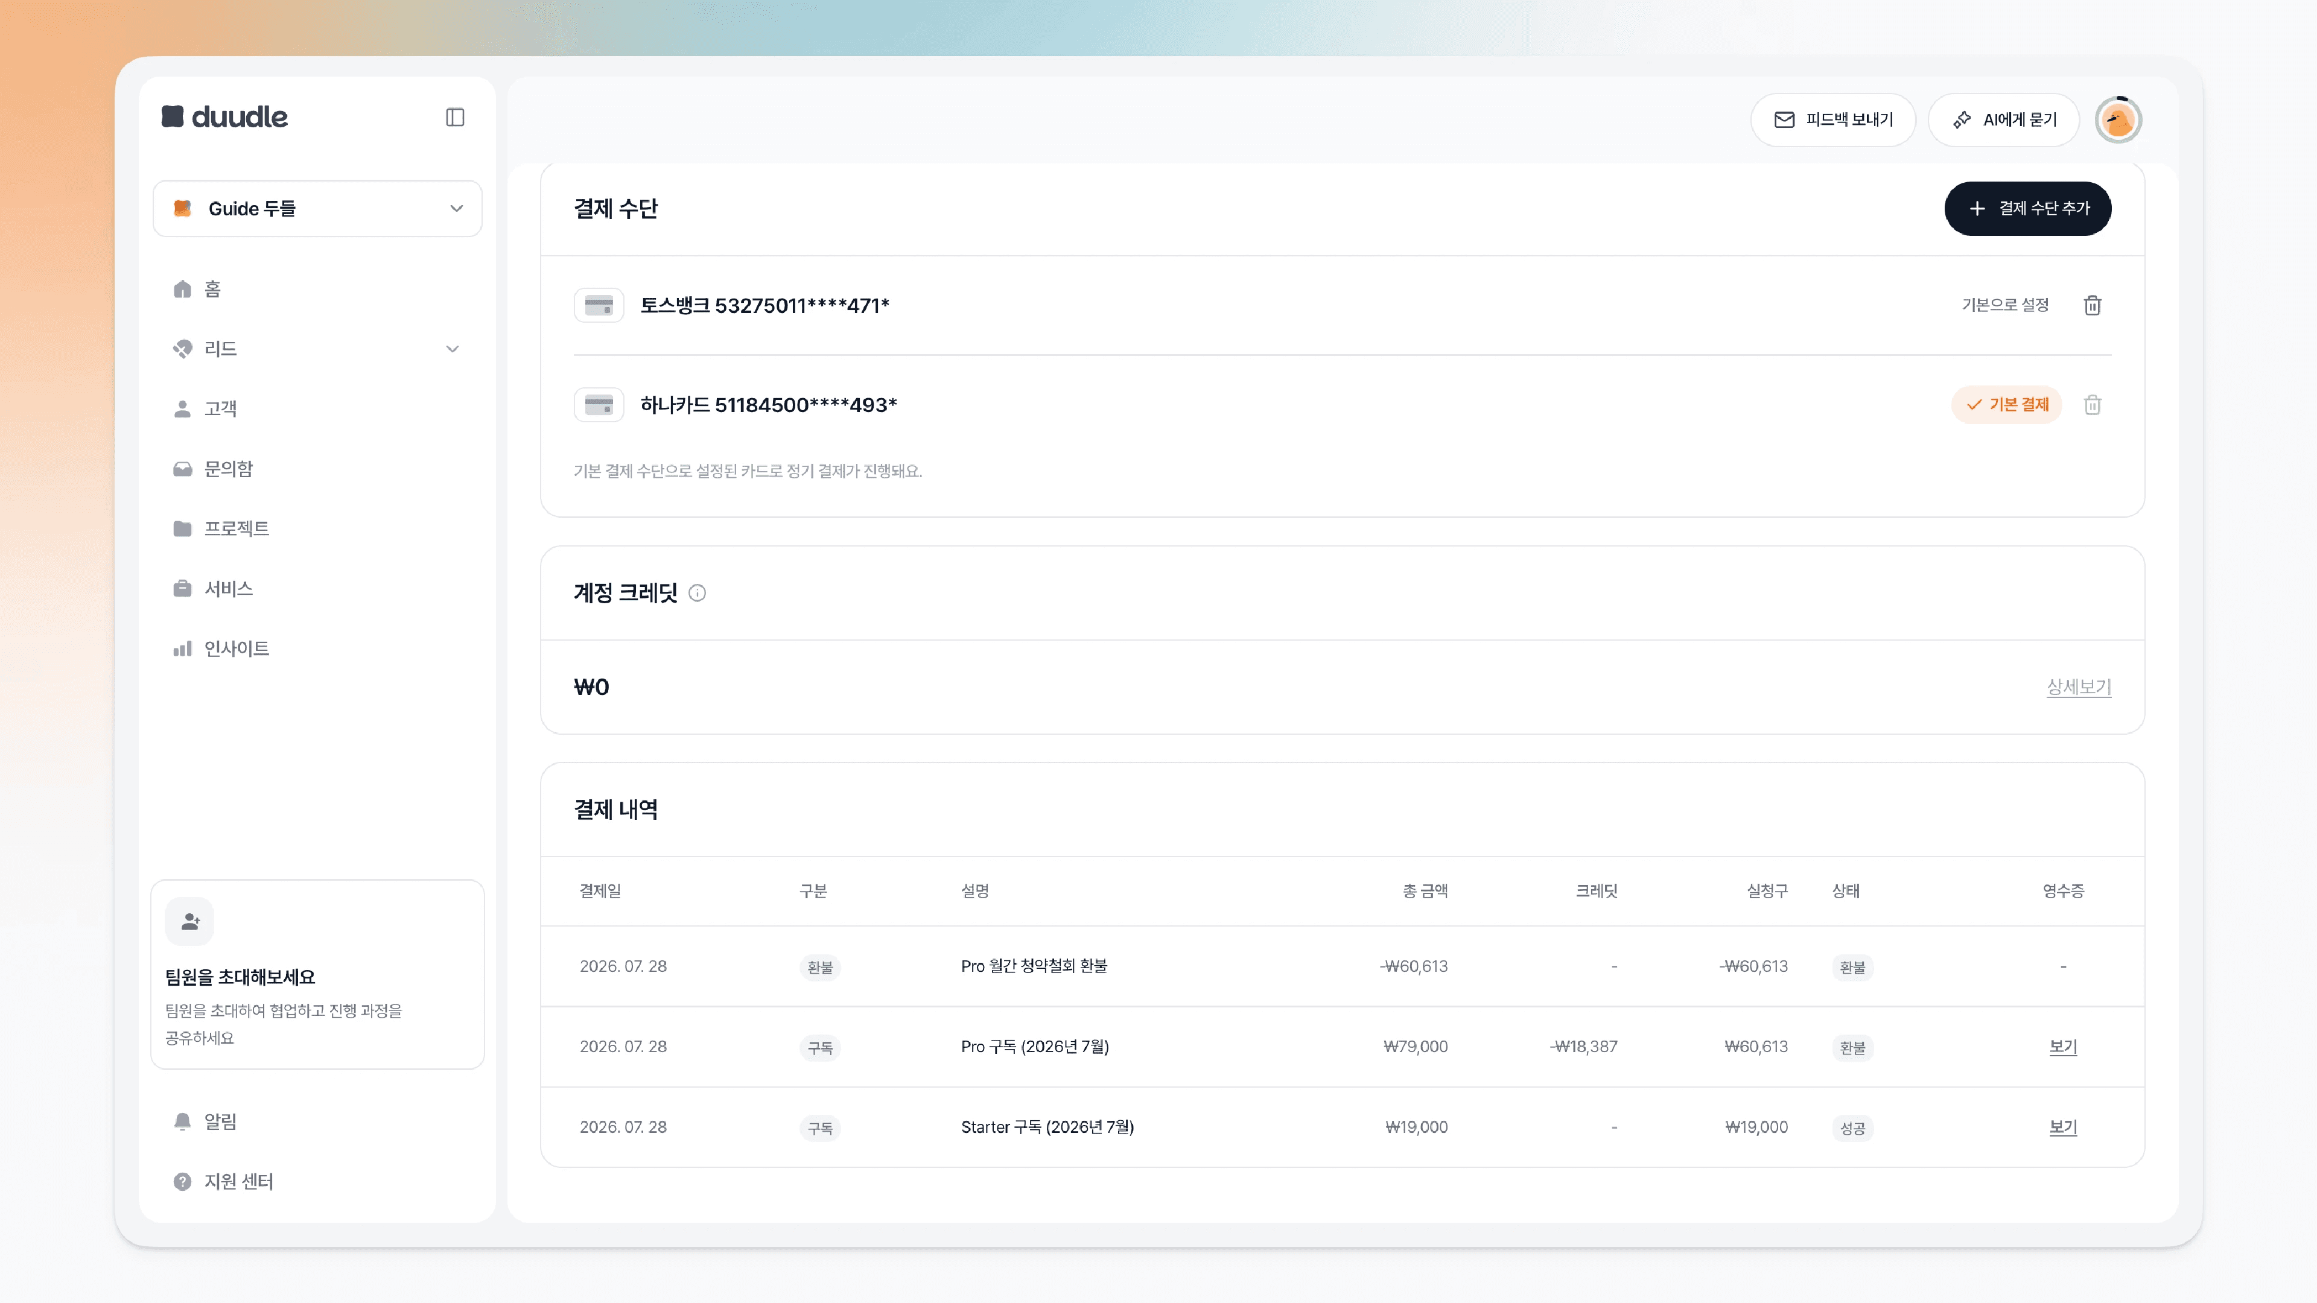Open 팀원을 초대해보세요 invite card
Viewport: 2317px width, 1303px height.
(x=317, y=975)
